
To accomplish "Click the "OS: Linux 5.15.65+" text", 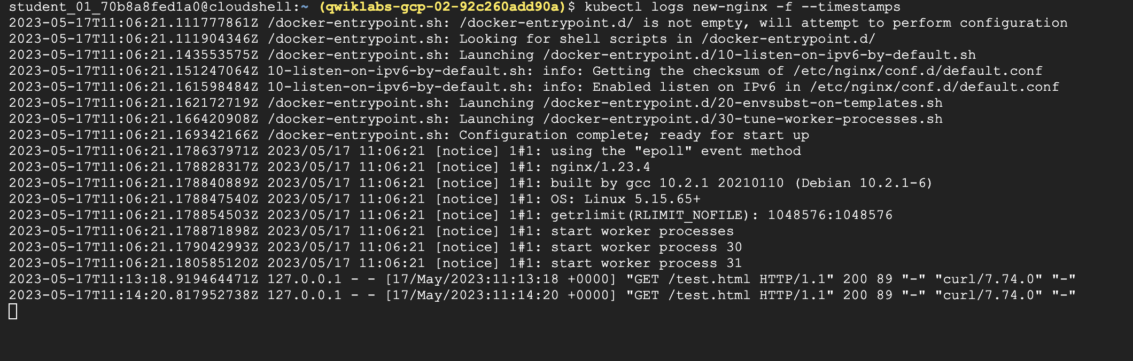I will coord(625,199).
